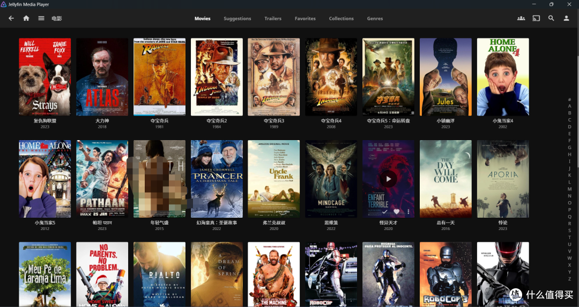
Task: Open the user profile icon
Action: click(x=567, y=18)
